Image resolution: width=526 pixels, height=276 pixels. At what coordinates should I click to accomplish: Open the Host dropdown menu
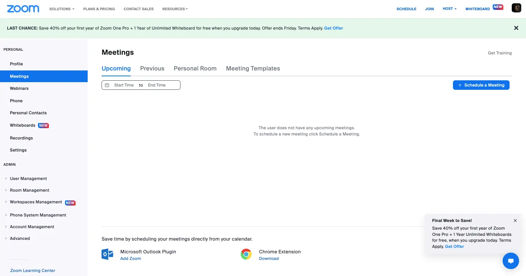[x=449, y=9]
